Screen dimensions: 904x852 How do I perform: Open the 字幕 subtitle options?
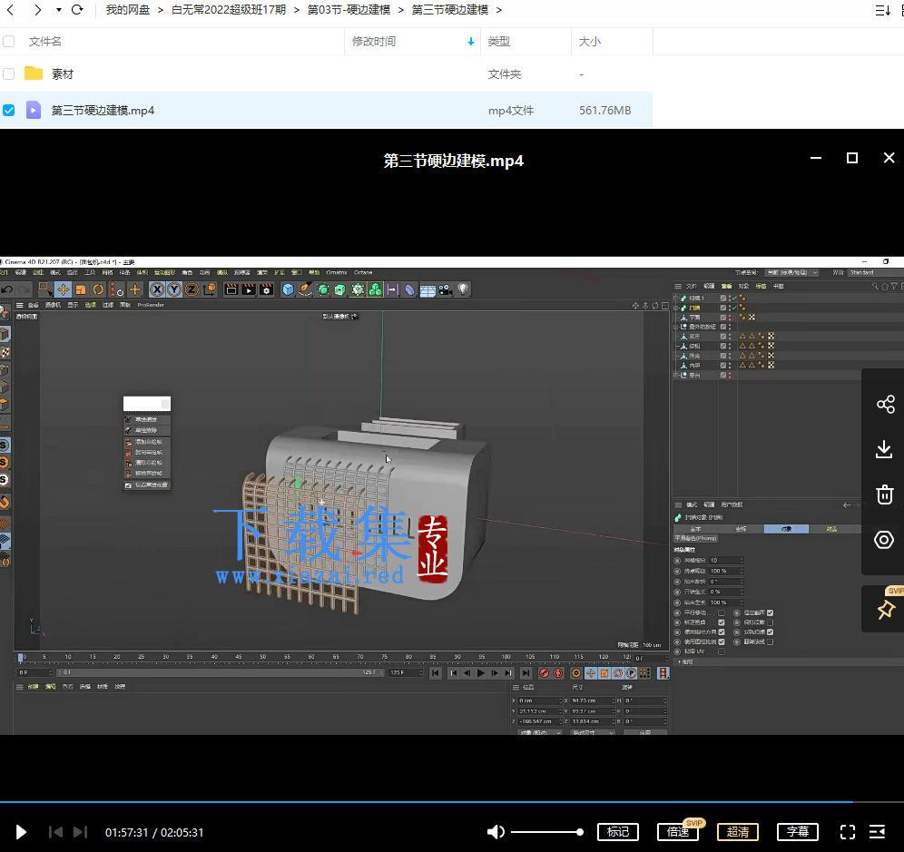(797, 832)
